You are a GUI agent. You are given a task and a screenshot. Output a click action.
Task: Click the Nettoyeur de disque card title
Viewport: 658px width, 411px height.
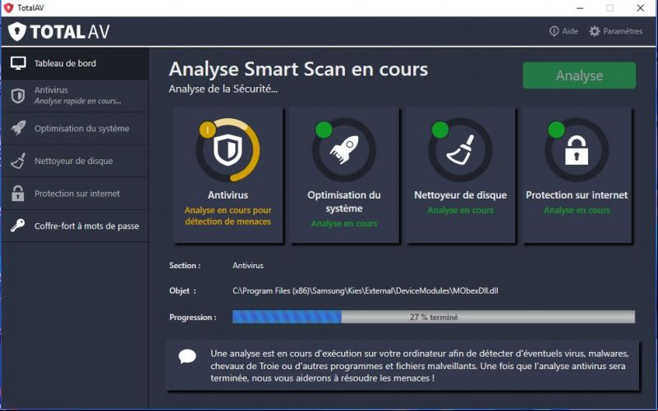tap(460, 194)
